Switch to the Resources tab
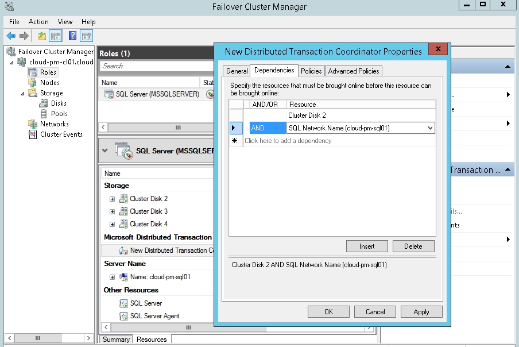The width and height of the screenshot is (519, 347). pyautogui.click(x=152, y=340)
